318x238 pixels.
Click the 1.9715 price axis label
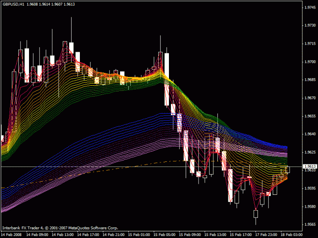coord(310,44)
